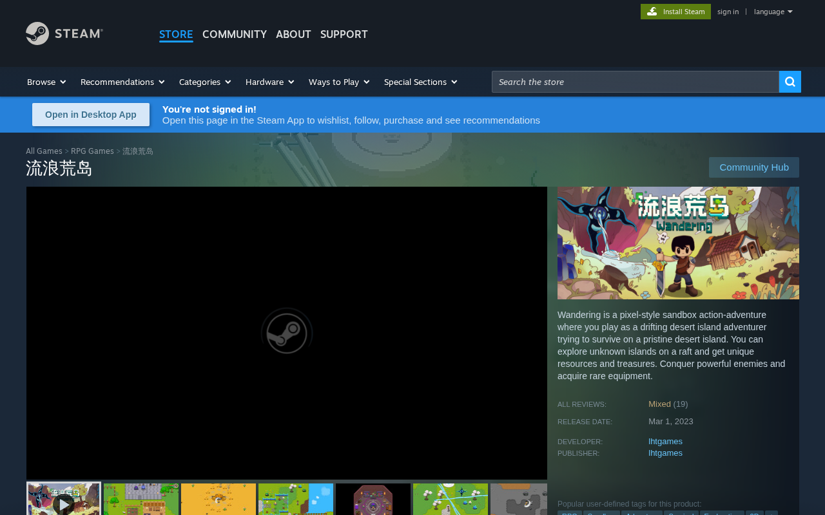Screen dimensions: 825x515
Task: Click the Install Steam download icon
Action: pos(652,12)
